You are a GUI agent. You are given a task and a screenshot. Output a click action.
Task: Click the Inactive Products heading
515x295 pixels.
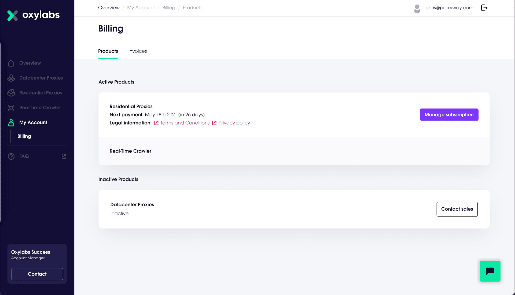tap(118, 179)
